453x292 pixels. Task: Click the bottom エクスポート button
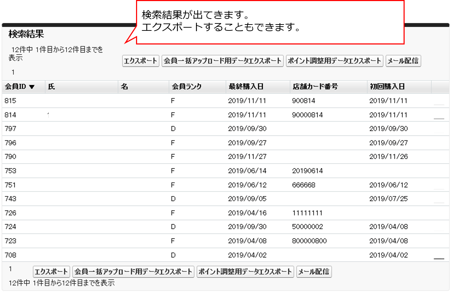[x=51, y=272]
